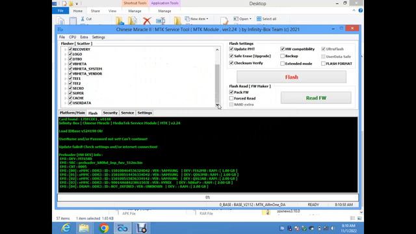Click the Infinity logo in CM2 title bar

tap(60, 29)
